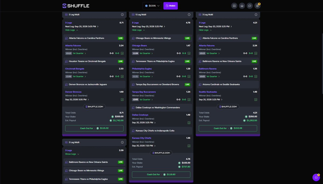Open Dallas Cowboys Sep 20, 2026 3:25 PM link

tap(144, 122)
